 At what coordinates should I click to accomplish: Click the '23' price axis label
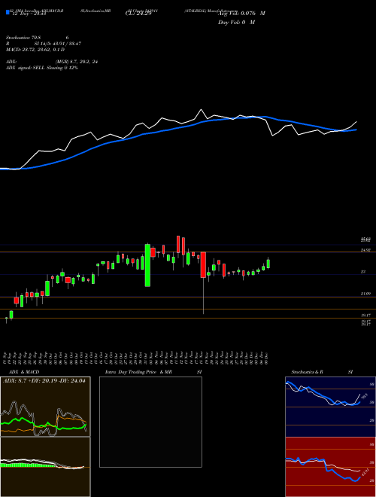[363, 272]
